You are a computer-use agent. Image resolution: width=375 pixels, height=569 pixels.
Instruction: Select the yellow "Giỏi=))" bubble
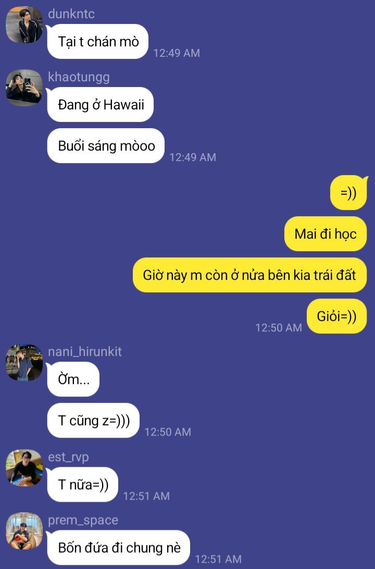click(337, 316)
